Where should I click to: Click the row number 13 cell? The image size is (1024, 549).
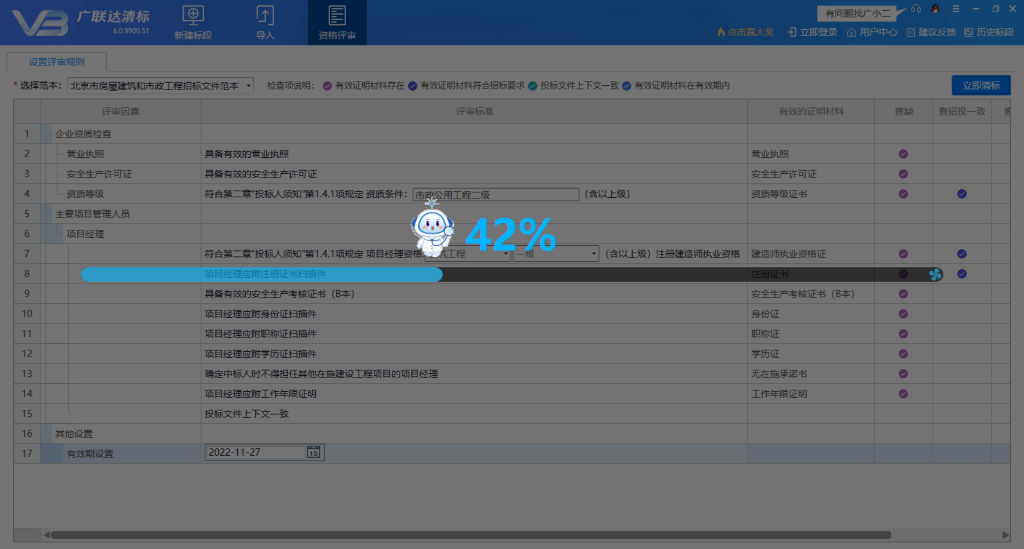coord(27,374)
